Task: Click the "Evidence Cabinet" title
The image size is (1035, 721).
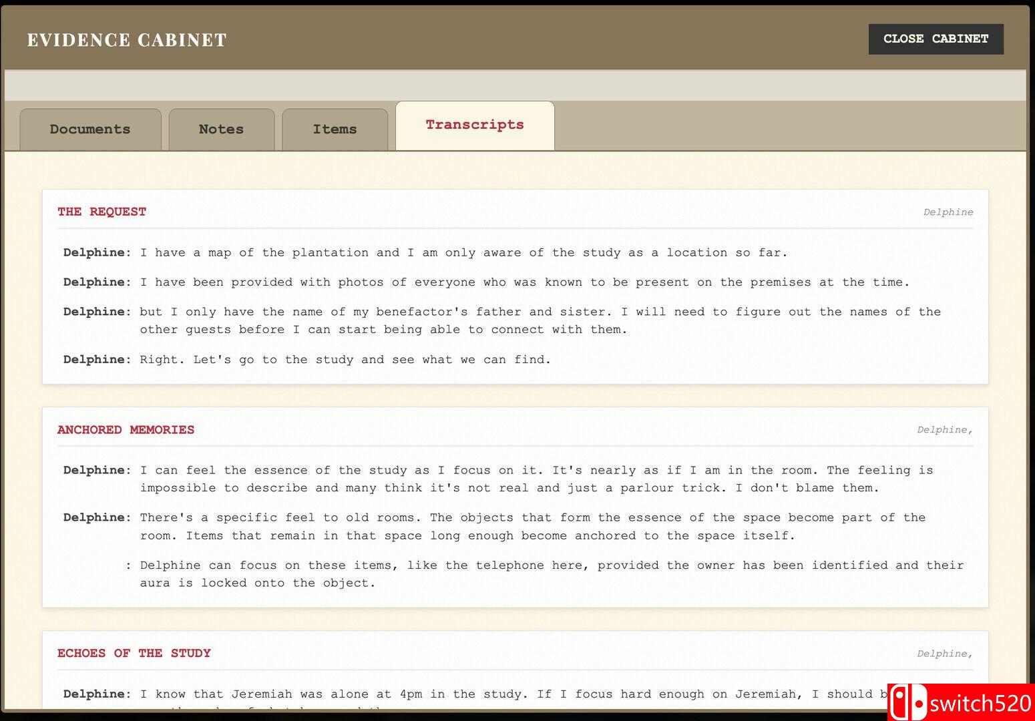Action: click(127, 40)
